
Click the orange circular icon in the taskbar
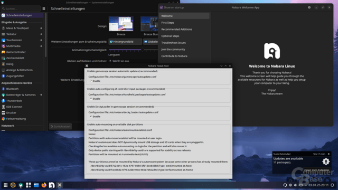(13, 185)
